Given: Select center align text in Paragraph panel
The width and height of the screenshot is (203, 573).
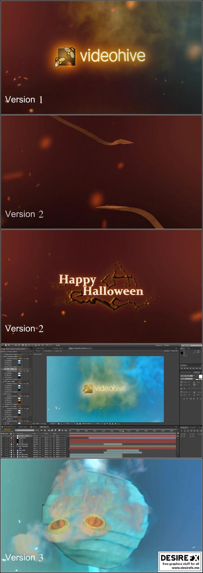Looking at the screenshot, I should click(x=185, y=431).
